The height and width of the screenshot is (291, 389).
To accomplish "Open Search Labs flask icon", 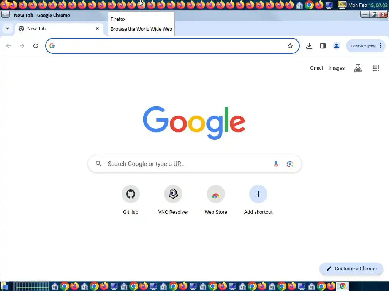I will tap(358, 68).
